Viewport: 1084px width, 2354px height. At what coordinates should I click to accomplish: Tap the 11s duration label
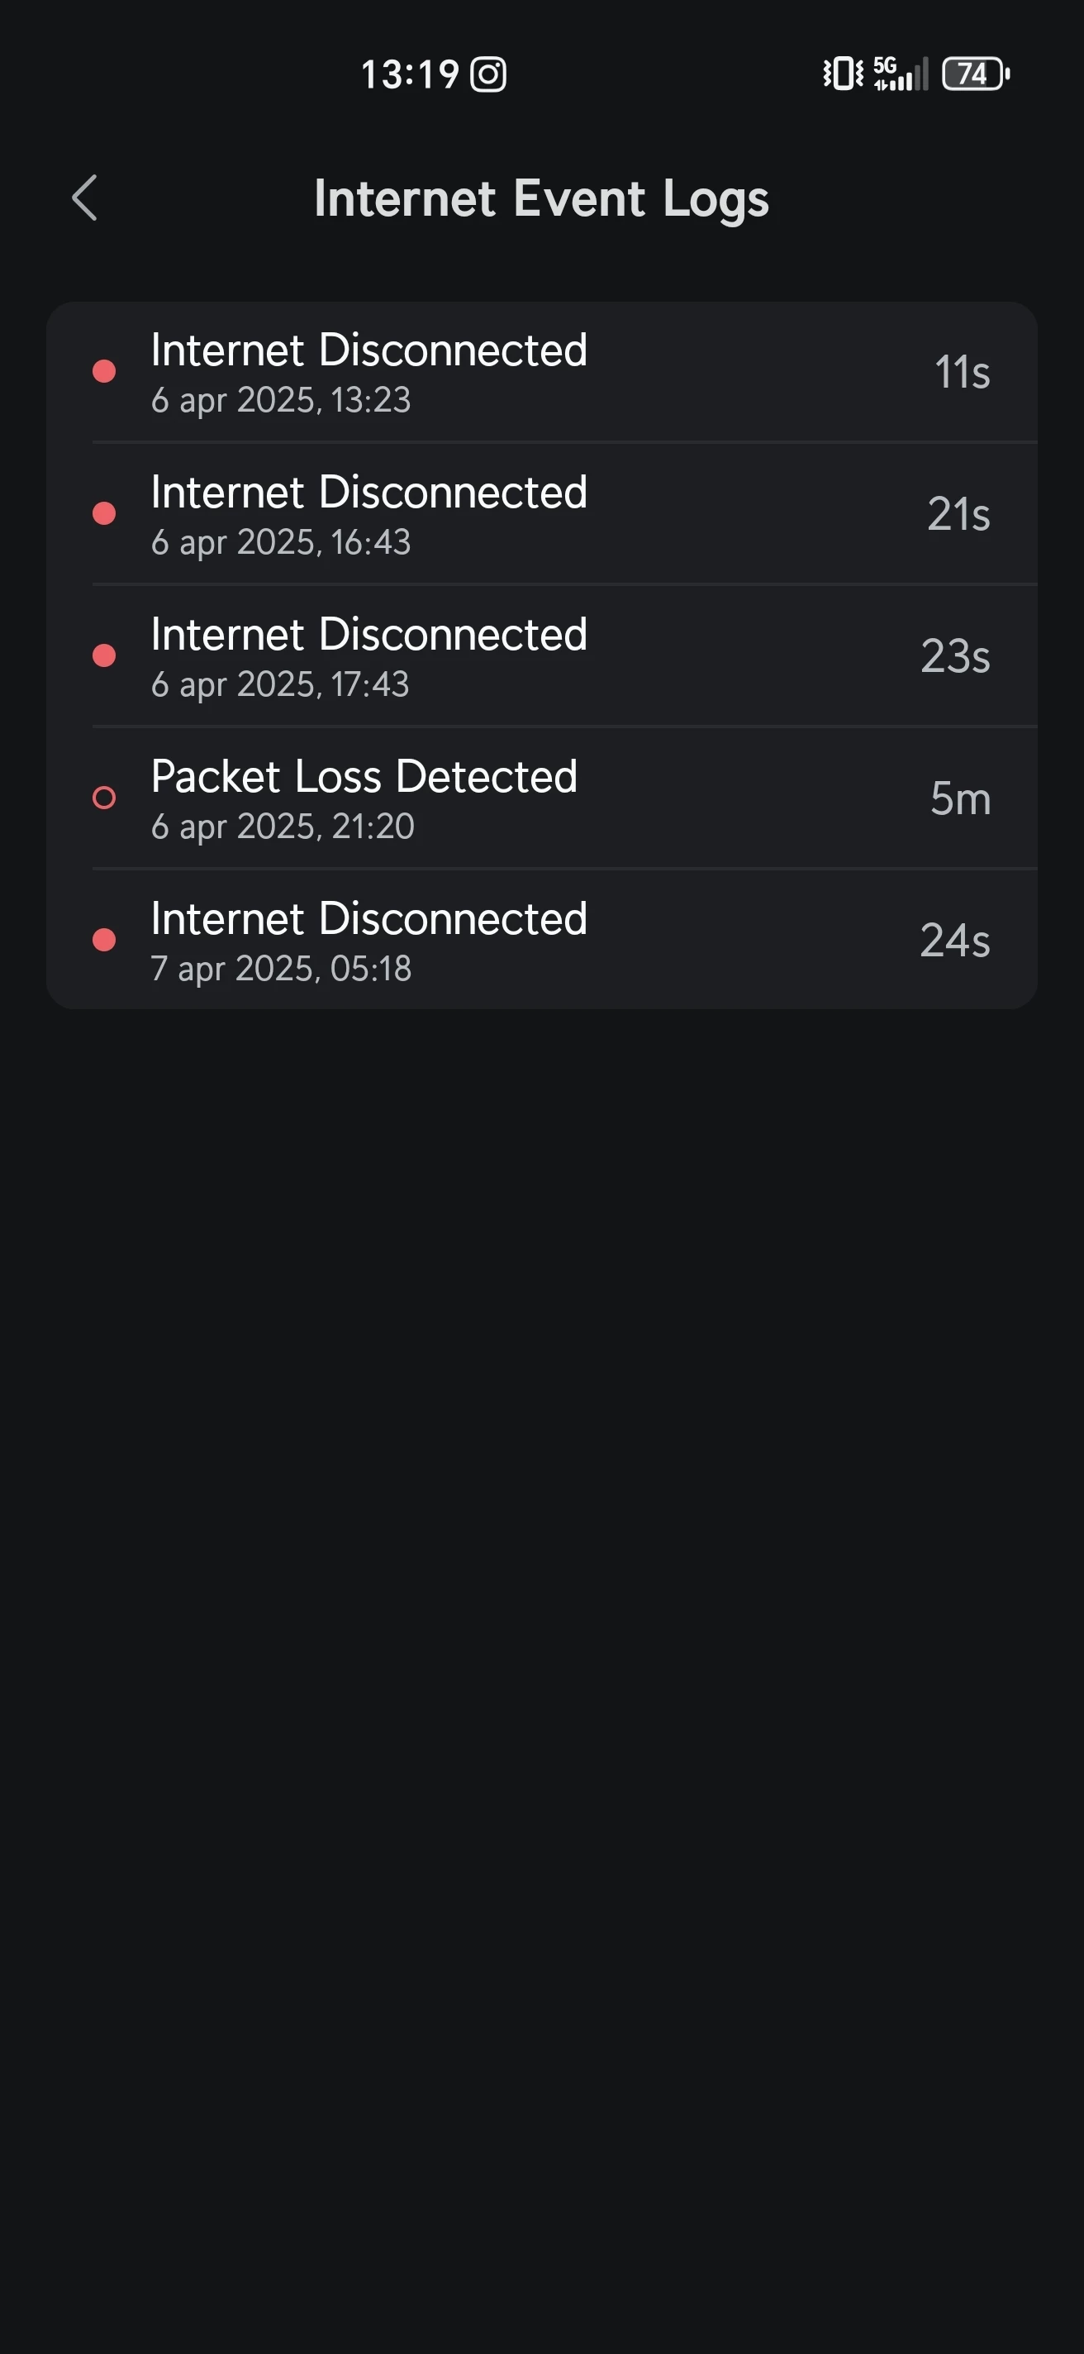pyautogui.click(x=962, y=372)
